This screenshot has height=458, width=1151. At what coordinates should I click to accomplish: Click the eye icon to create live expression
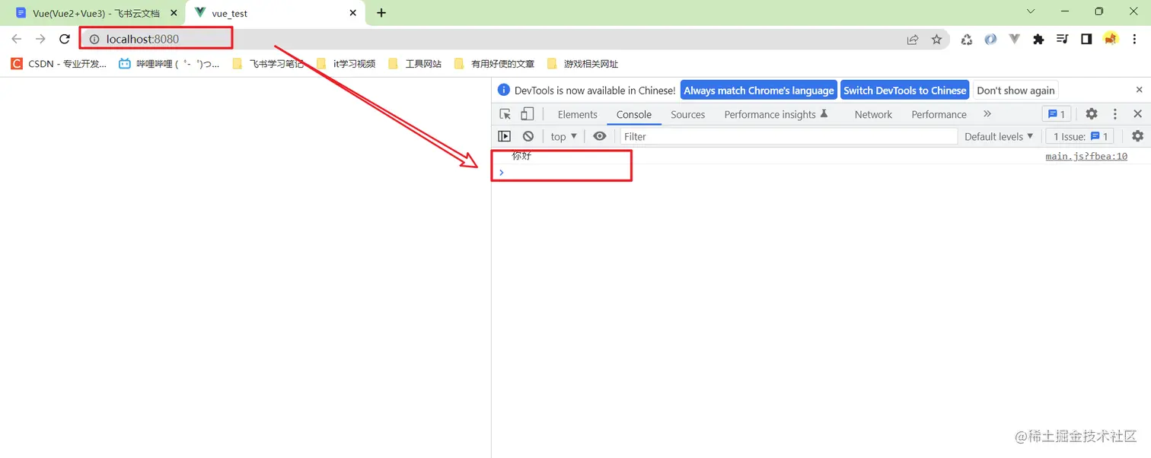click(599, 136)
